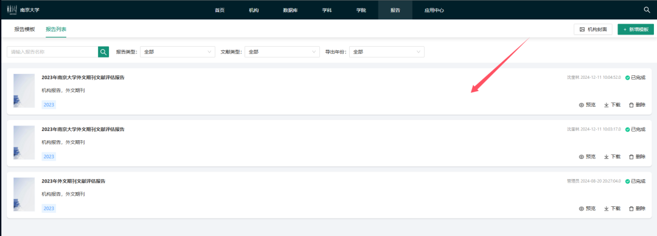Download the 2023年外文期刊文献评估报告 report
This screenshot has width=657, height=236.
(612, 209)
